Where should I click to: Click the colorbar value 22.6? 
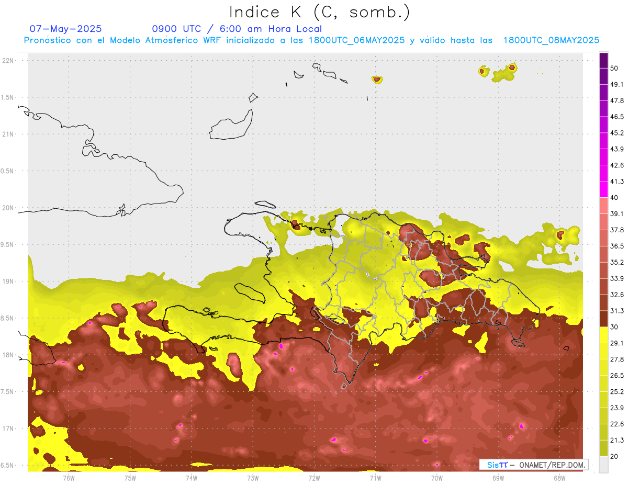coord(617,424)
